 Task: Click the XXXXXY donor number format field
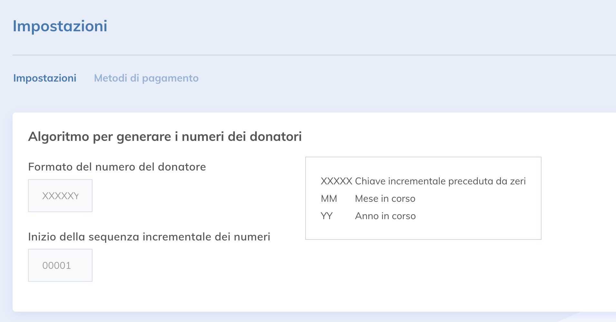click(x=60, y=195)
